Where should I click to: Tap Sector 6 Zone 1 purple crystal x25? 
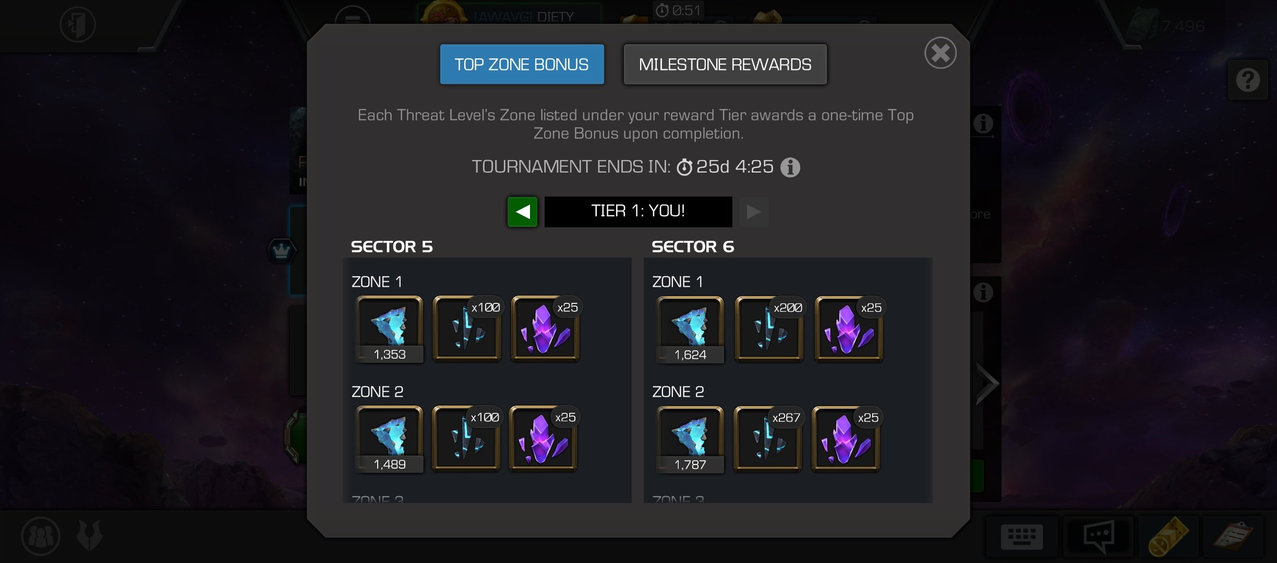coord(849,329)
